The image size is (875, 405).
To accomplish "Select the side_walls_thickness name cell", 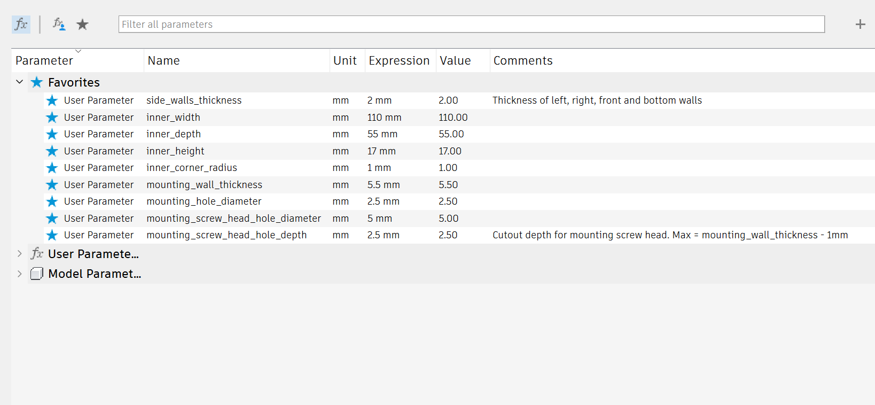I will click(194, 100).
